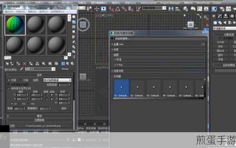Click the Get Material icon in Material Editor

tap(7, 64)
